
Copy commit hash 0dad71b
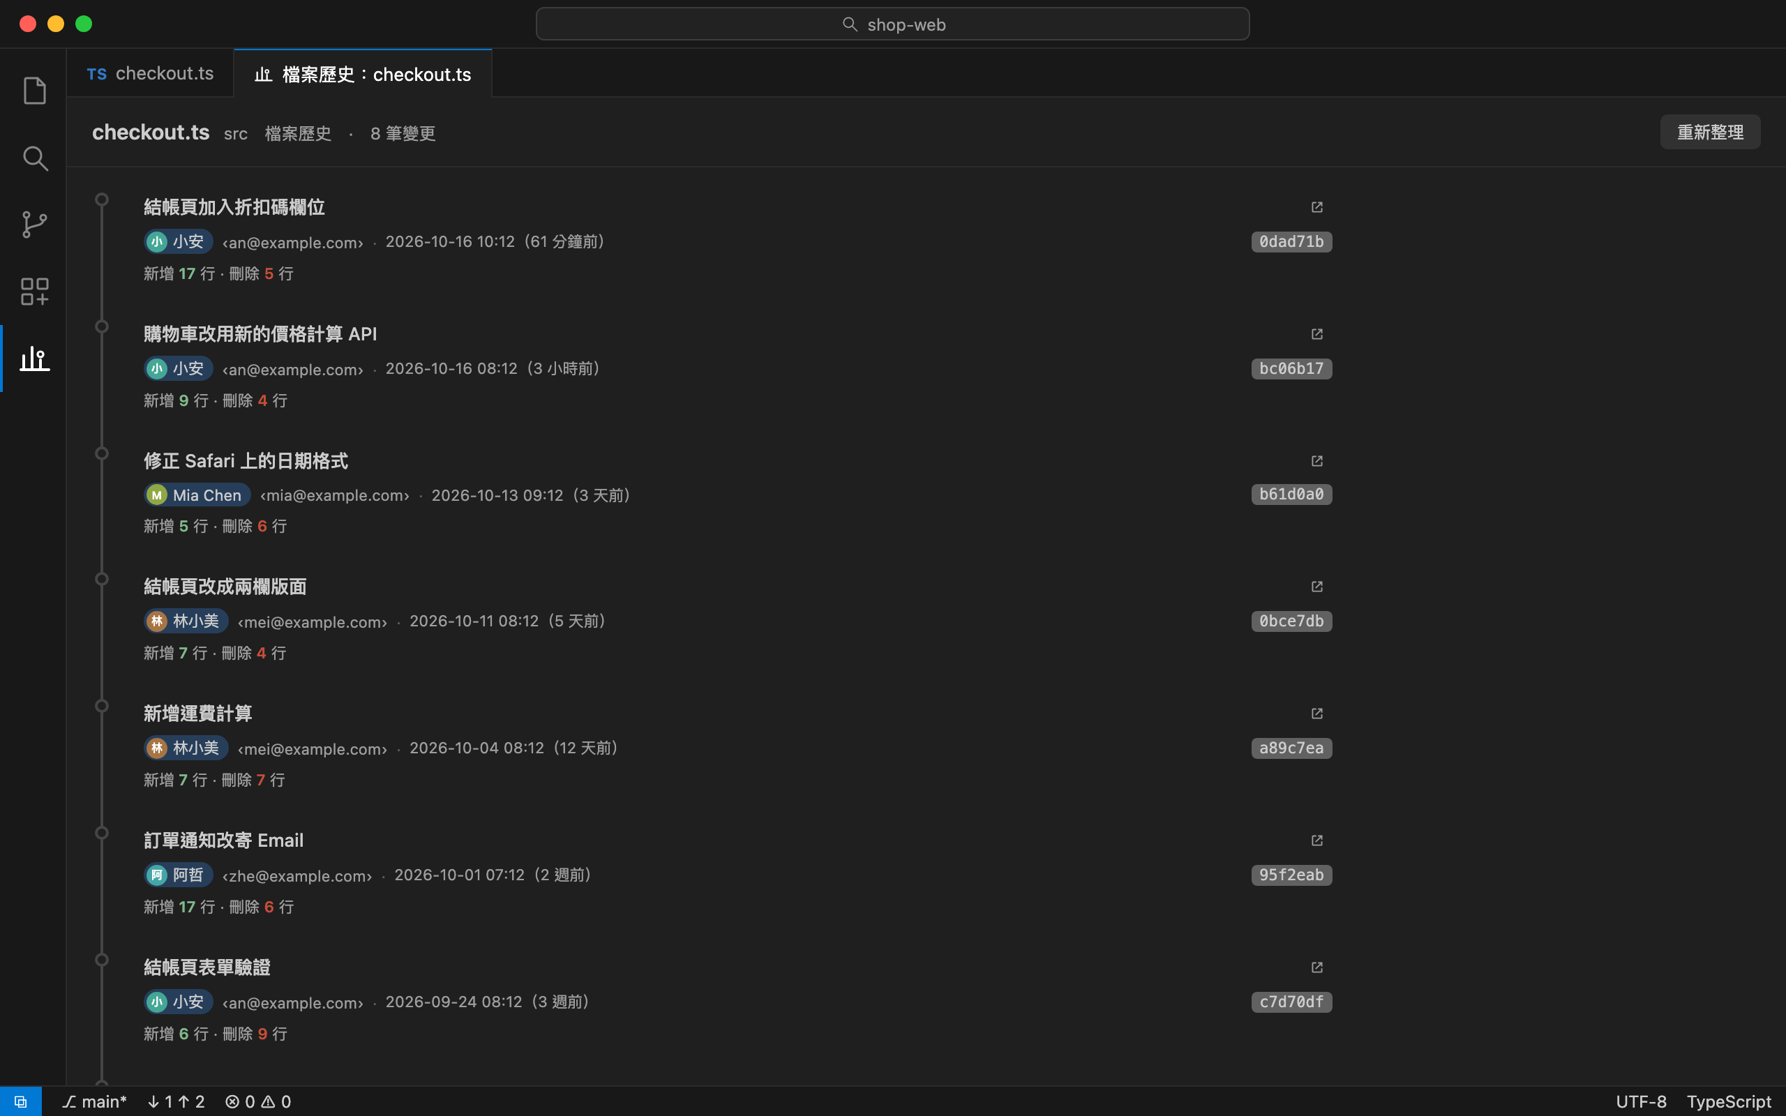coord(1291,242)
